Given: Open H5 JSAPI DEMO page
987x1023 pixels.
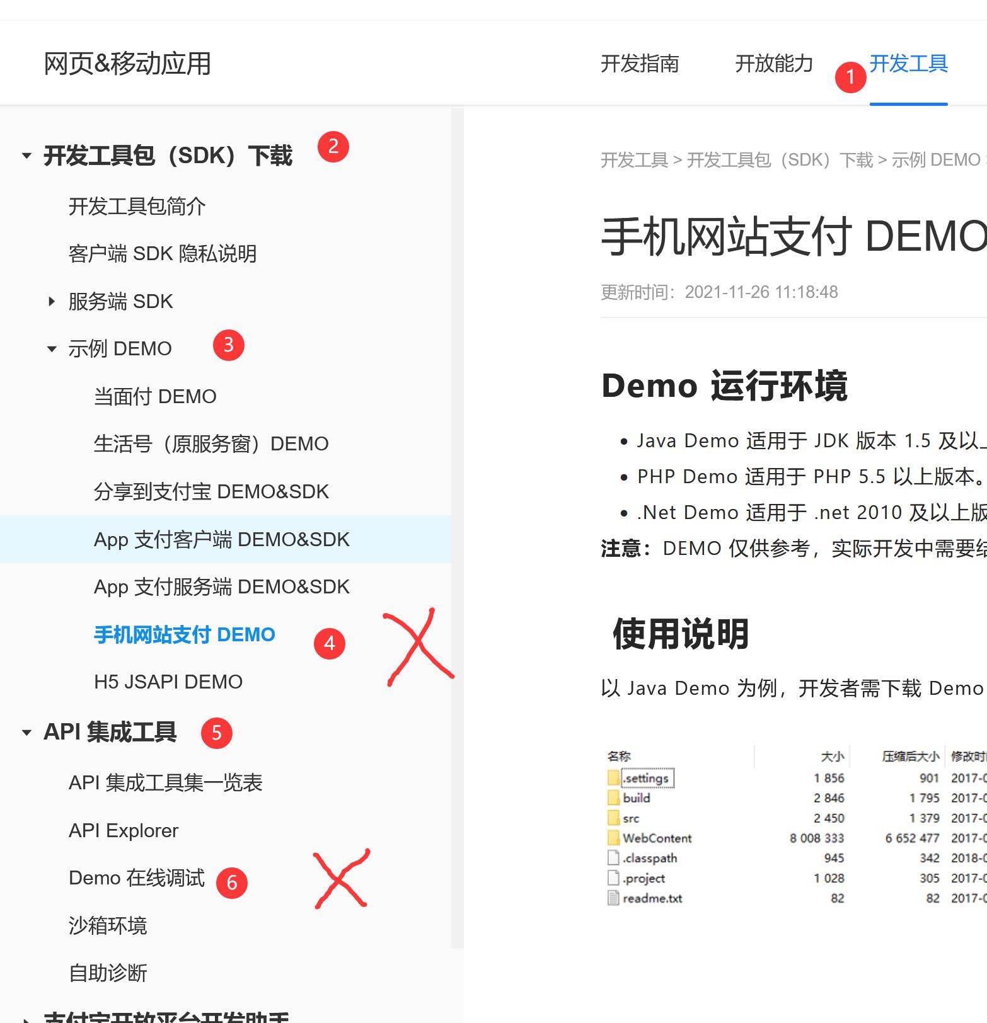Looking at the screenshot, I should pos(168,682).
